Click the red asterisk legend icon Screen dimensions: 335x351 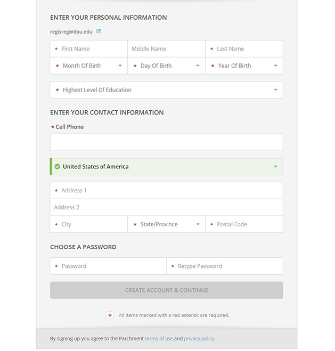110,315
